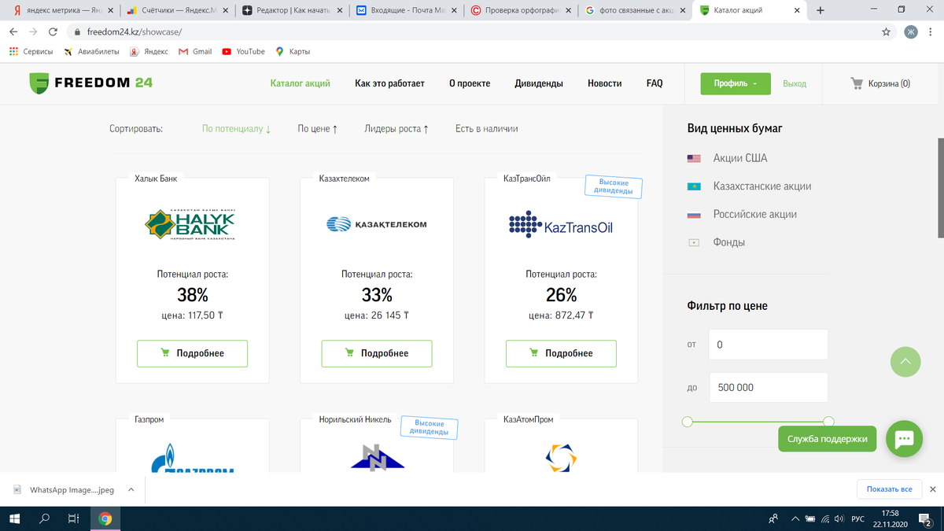The height and width of the screenshot is (531, 944).
Task: Open the Windows taskbar search
Action: [44, 518]
